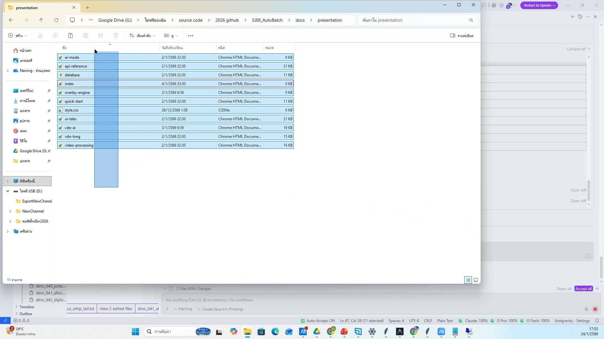
Task: Go up one folder level
Action: [41, 20]
